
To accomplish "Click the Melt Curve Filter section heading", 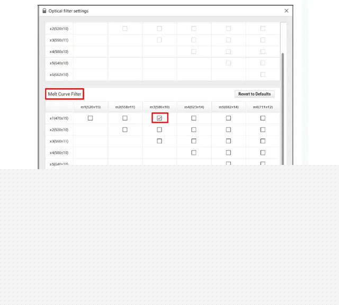I will (65, 94).
